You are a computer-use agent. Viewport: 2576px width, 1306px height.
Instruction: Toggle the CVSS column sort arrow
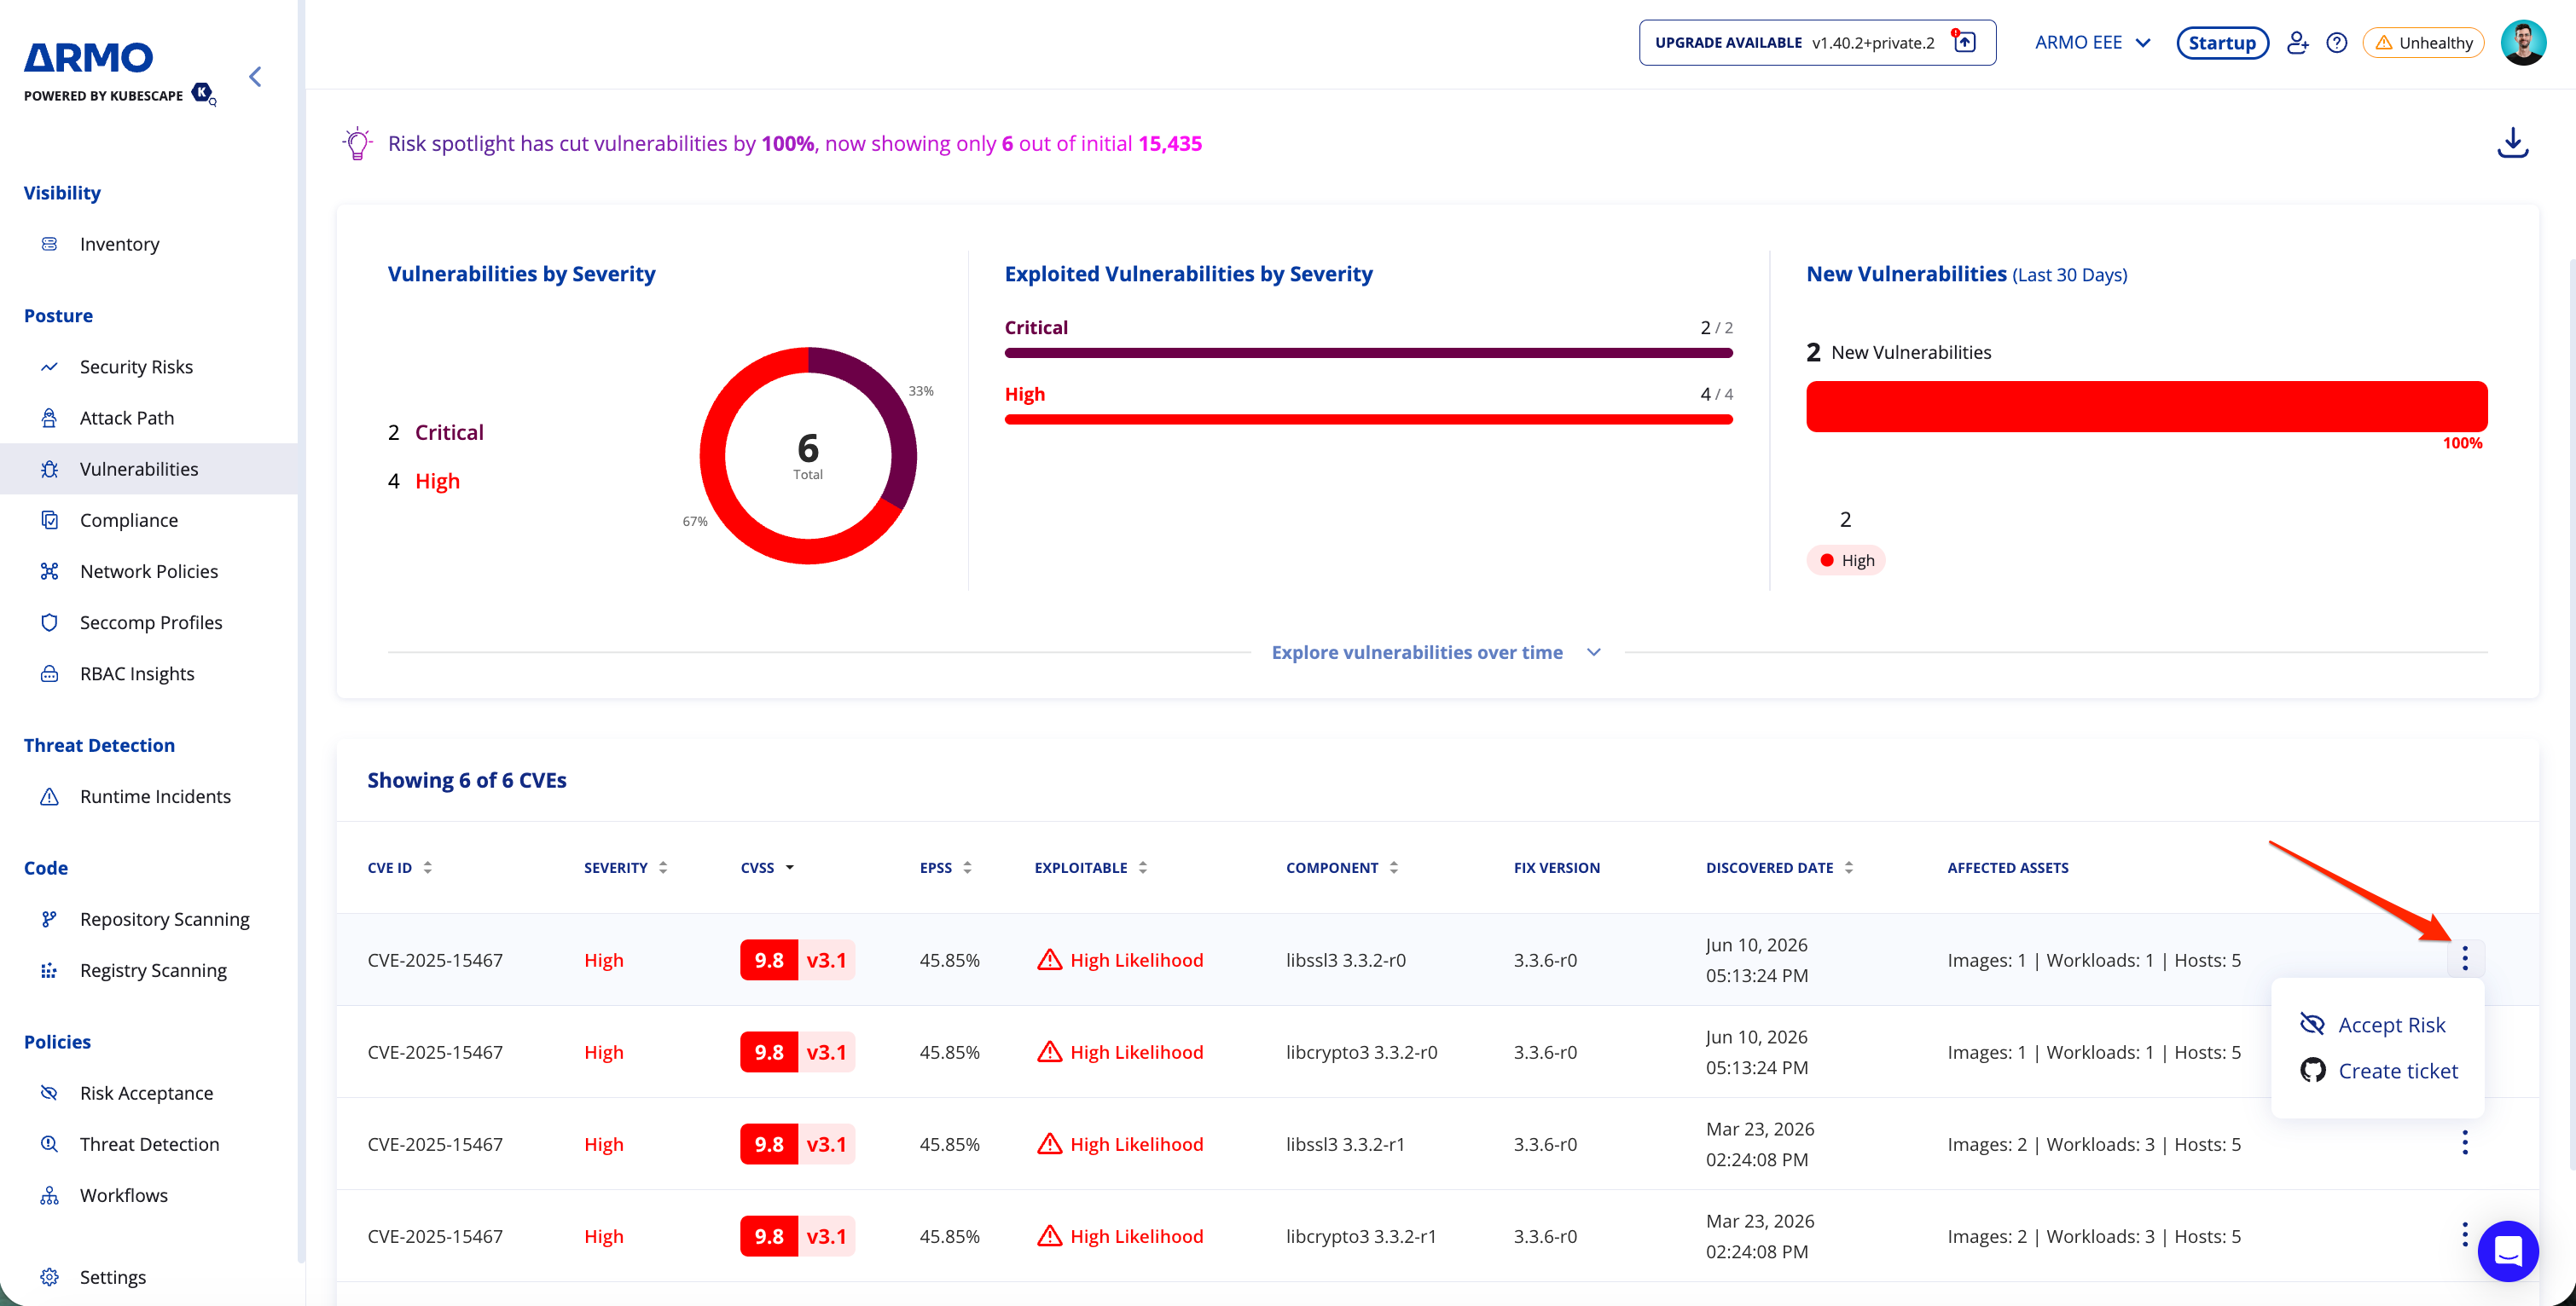click(790, 867)
